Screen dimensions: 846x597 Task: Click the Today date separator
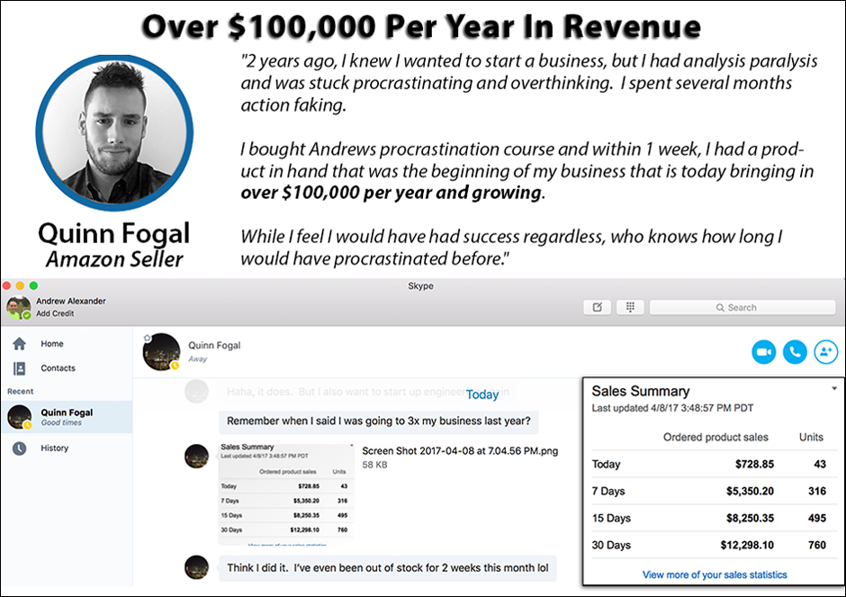coord(482,394)
